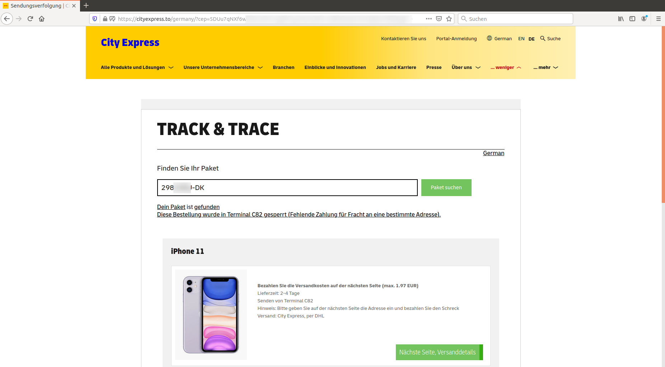Collapse navigation with weniger chevron

[519, 68]
